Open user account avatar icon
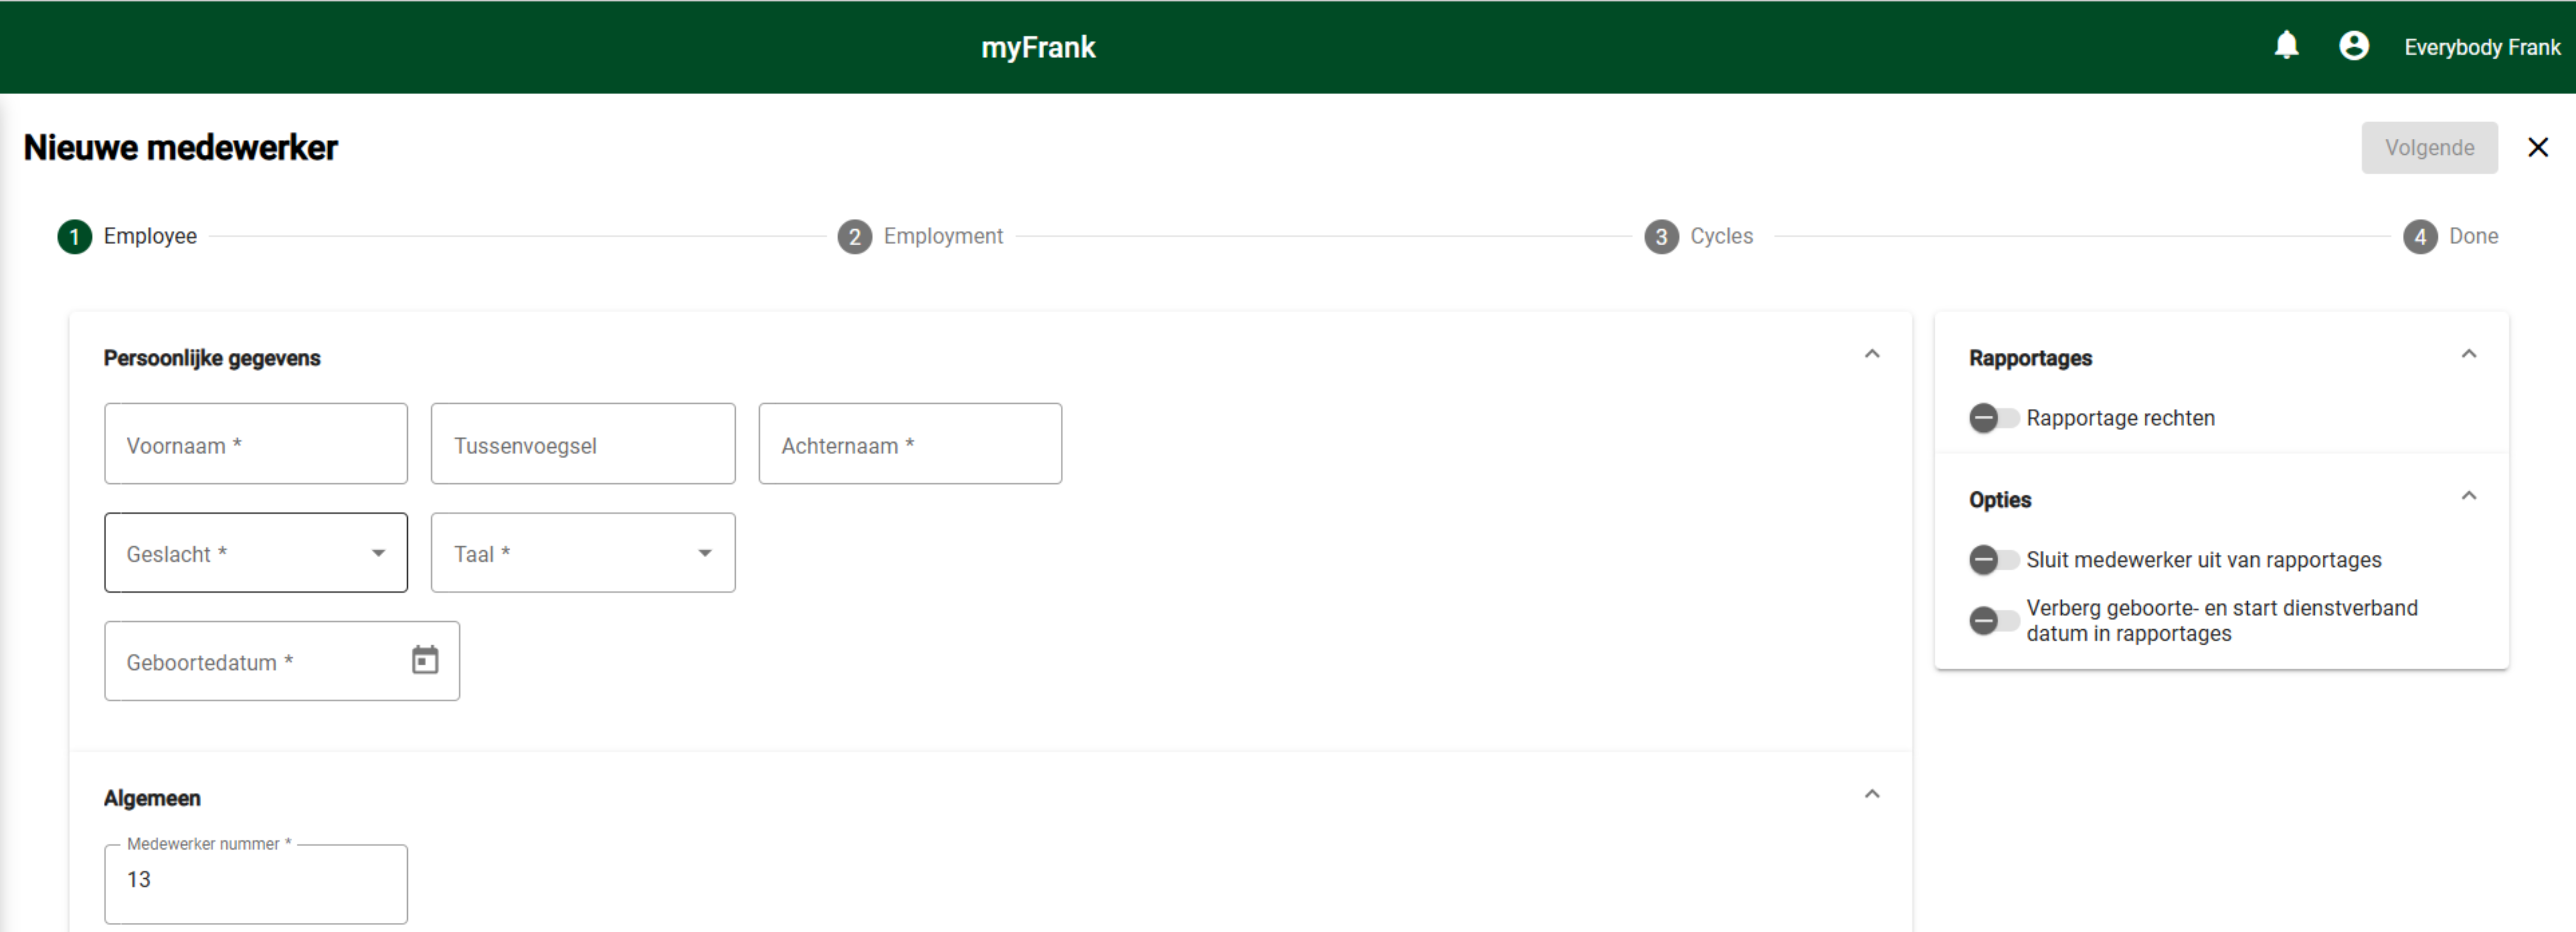This screenshot has height=932, width=2576. pos(2354,46)
